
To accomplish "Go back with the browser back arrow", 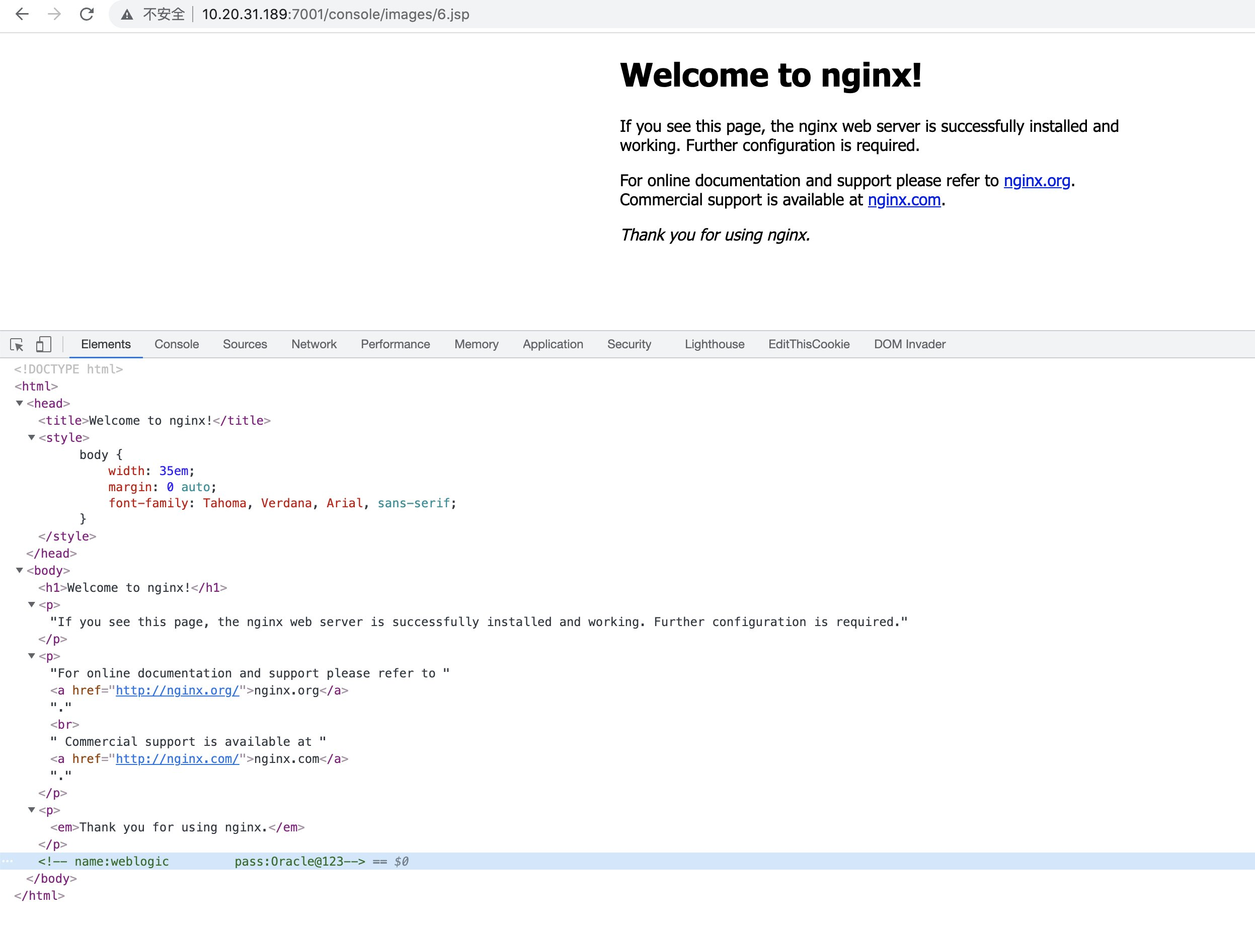I will click(x=22, y=14).
